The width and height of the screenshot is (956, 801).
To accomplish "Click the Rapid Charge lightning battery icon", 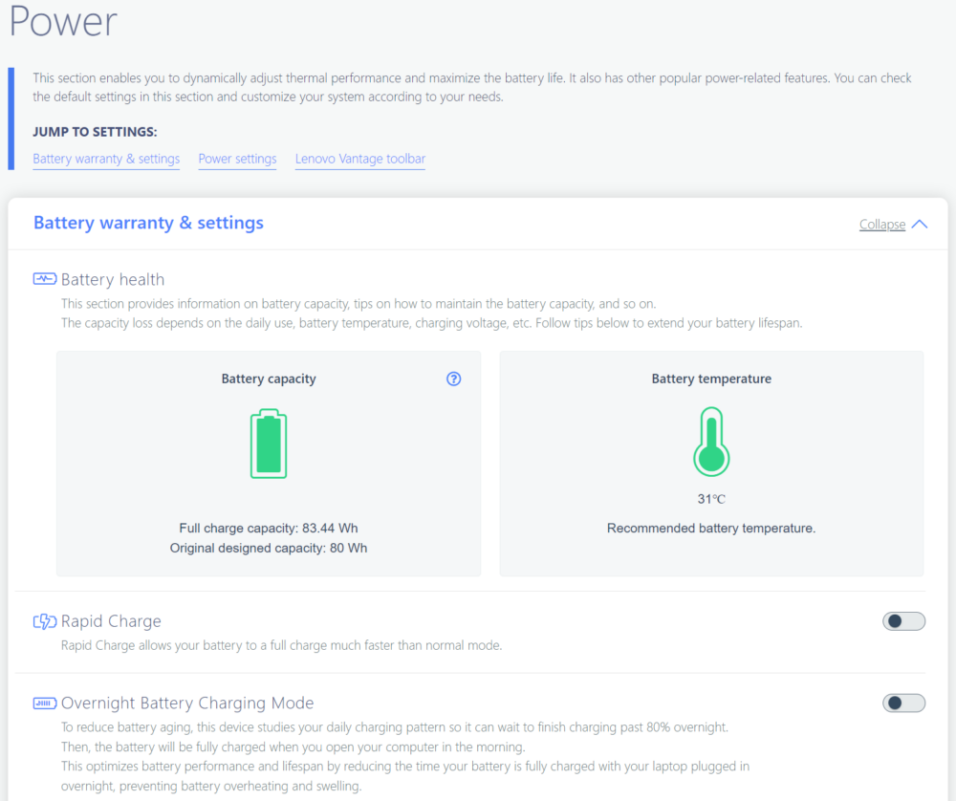I will [45, 621].
